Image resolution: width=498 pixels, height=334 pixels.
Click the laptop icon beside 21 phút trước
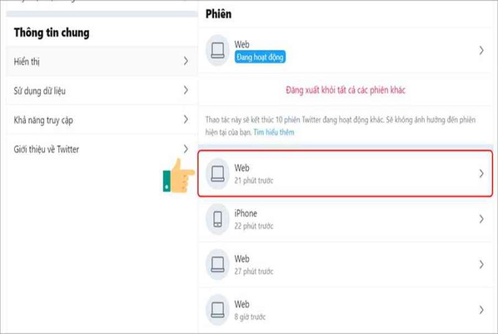point(217,174)
